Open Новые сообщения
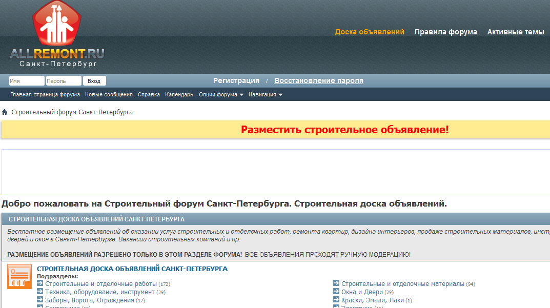550x308 pixels. coord(109,95)
